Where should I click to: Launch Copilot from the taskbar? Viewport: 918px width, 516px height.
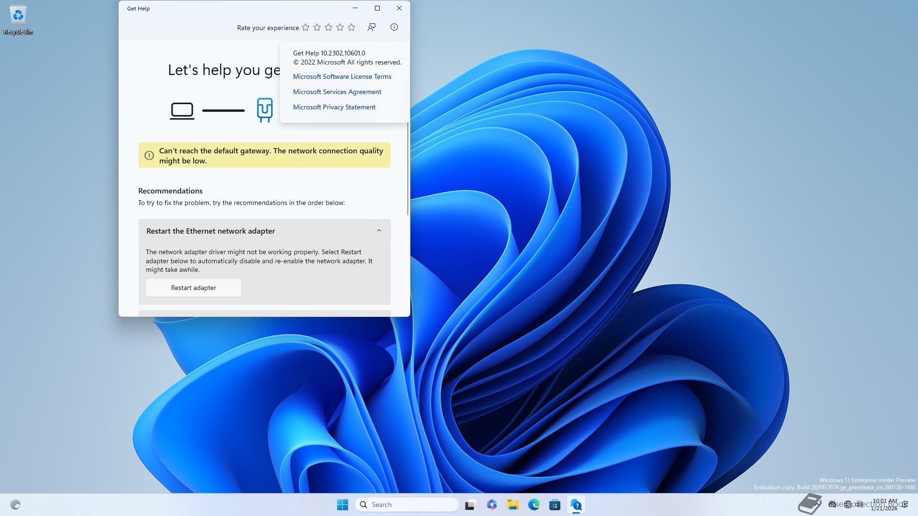pos(492,505)
